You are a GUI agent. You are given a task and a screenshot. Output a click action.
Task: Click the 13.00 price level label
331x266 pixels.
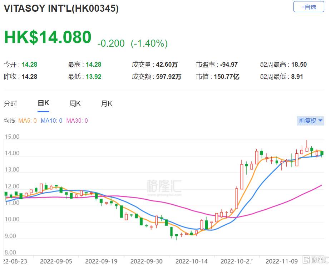coord(12,169)
